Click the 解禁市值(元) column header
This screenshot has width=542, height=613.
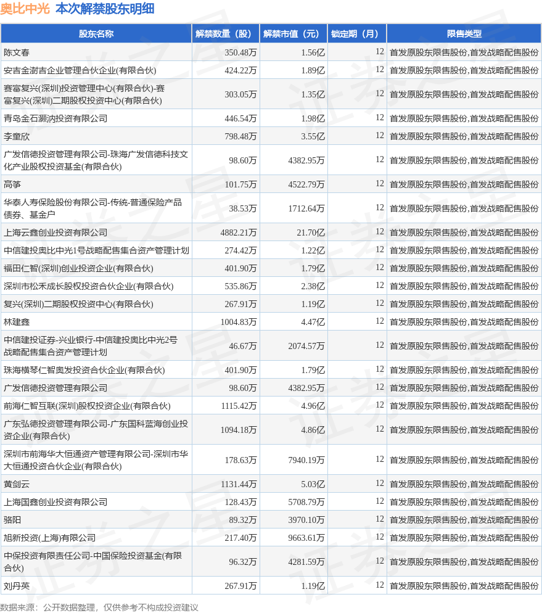click(x=294, y=34)
